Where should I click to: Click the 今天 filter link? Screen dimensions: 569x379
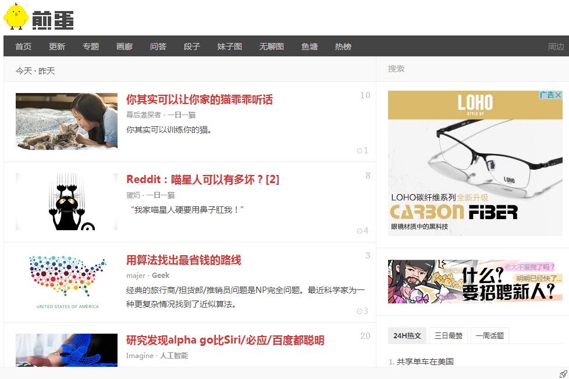[24, 71]
